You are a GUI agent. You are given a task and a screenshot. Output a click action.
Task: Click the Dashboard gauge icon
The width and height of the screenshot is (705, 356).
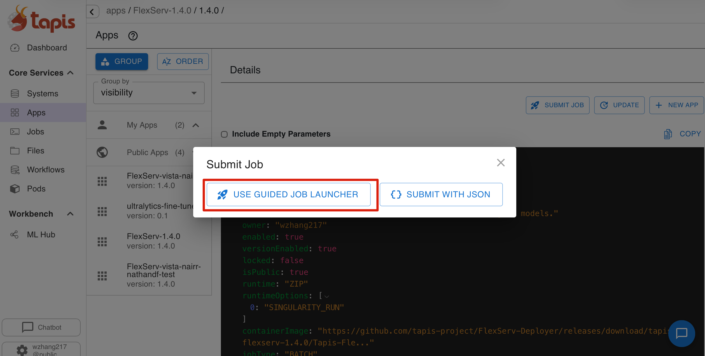tap(15, 48)
